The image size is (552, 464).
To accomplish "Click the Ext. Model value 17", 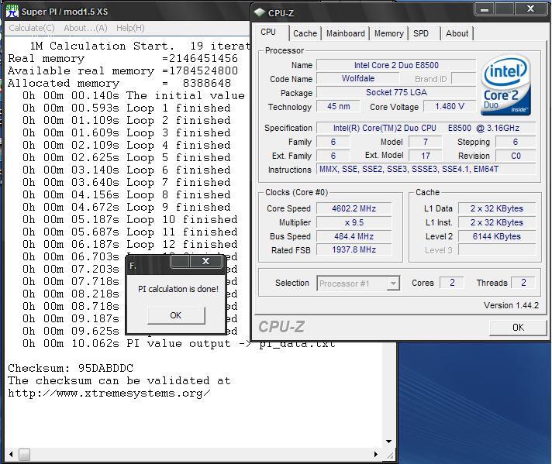I will [426, 156].
